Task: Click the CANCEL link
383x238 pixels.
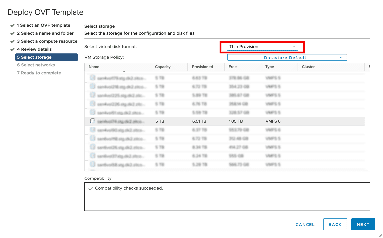Action: (x=305, y=225)
